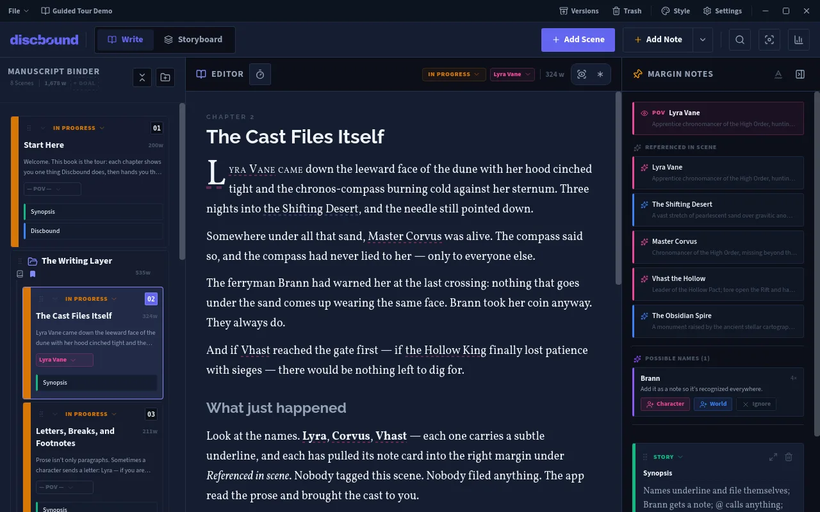The image size is (820, 512).
Task: Toggle the asterisk option in editor header
Action: pyautogui.click(x=600, y=74)
